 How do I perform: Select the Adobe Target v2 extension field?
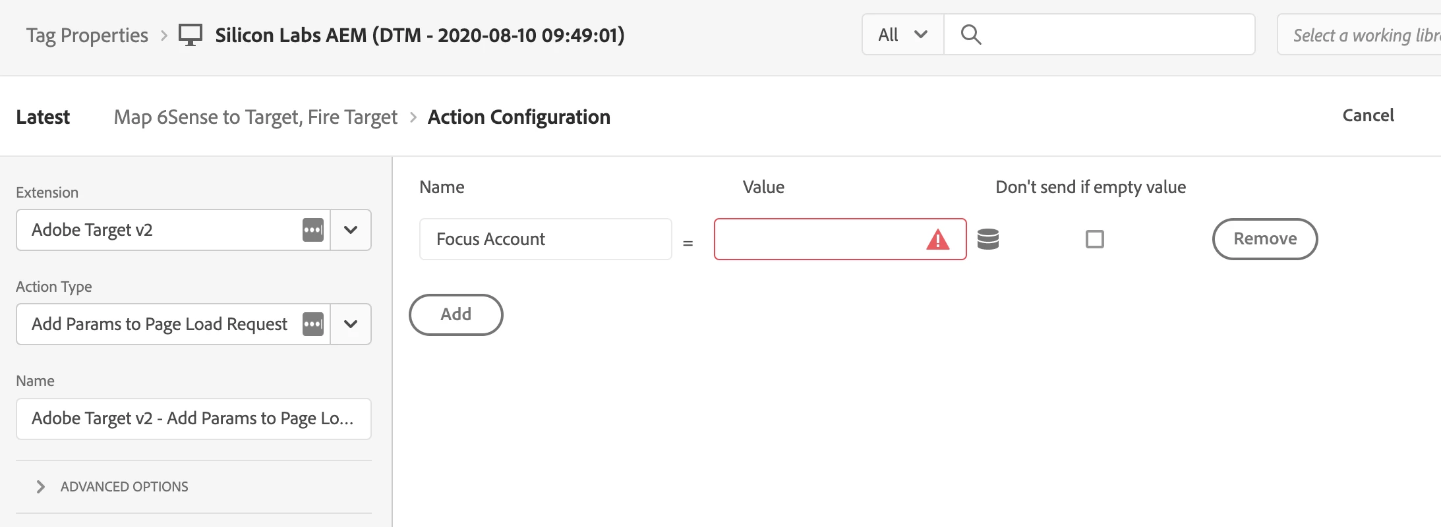pos(173,230)
